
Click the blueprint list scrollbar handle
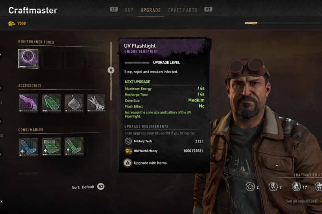[x=111, y=71]
